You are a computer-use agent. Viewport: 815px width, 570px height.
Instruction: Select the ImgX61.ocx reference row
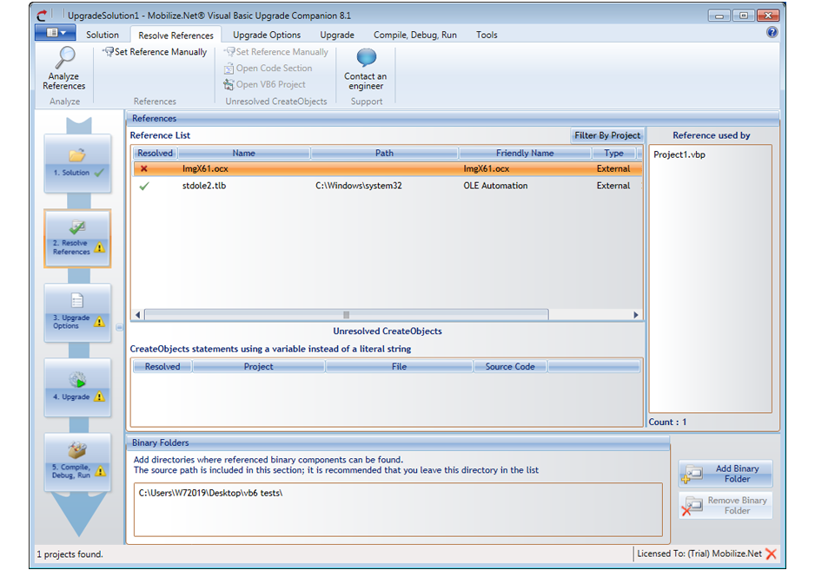tap(388, 168)
